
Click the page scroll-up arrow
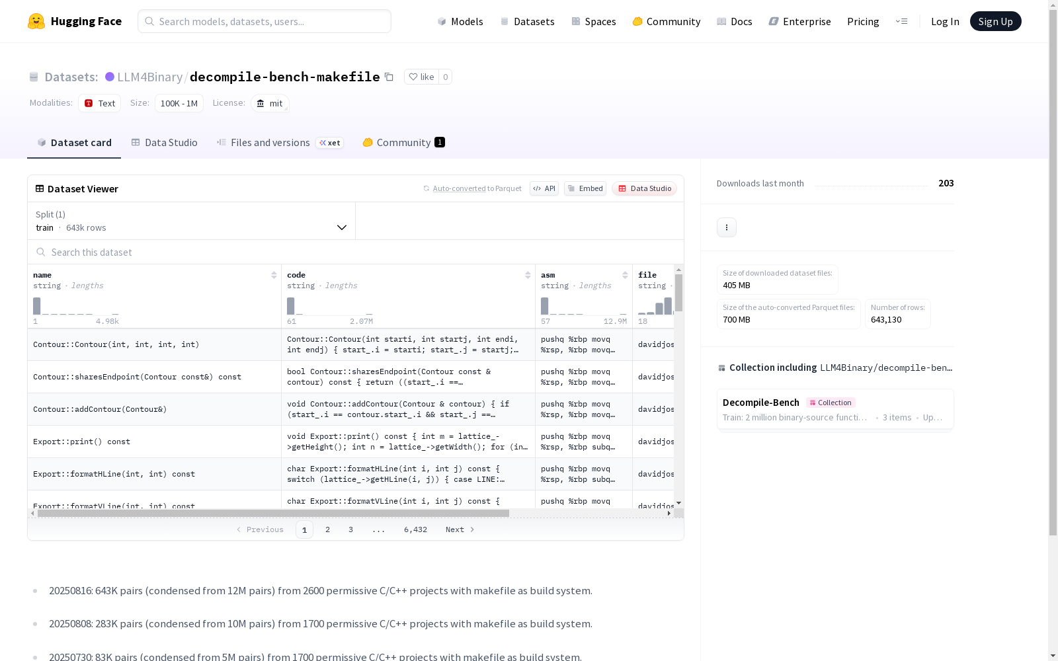click(1053, 5)
